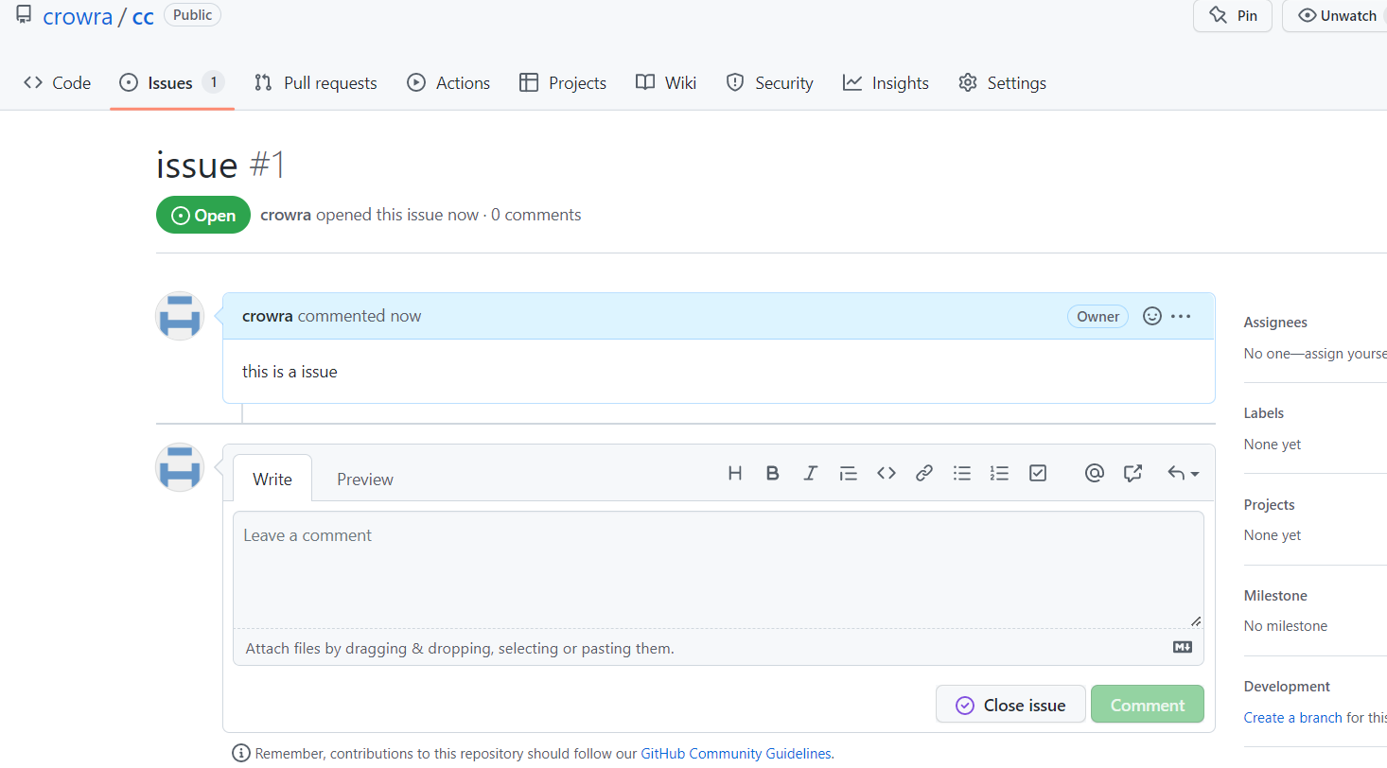
Task: Open the crowra owner profile link
Action: pos(78,16)
